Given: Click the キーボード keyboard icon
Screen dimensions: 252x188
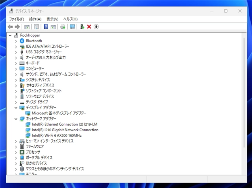Looking at the screenshot, I should [x=22, y=63].
